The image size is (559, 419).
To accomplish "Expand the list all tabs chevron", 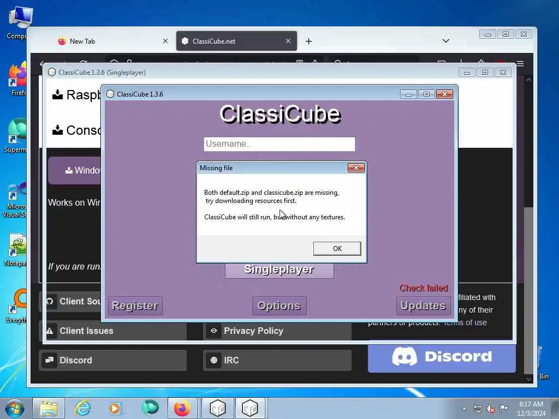I will (x=445, y=41).
